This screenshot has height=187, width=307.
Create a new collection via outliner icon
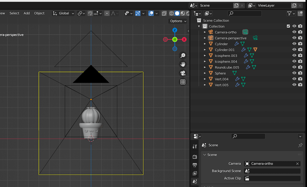(300, 13)
